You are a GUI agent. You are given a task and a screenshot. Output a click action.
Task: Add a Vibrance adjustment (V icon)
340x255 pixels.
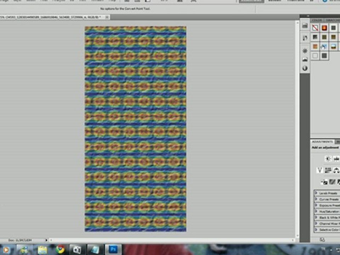point(319,170)
